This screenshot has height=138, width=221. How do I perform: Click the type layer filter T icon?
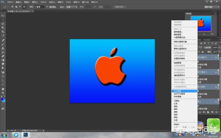(208, 43)
